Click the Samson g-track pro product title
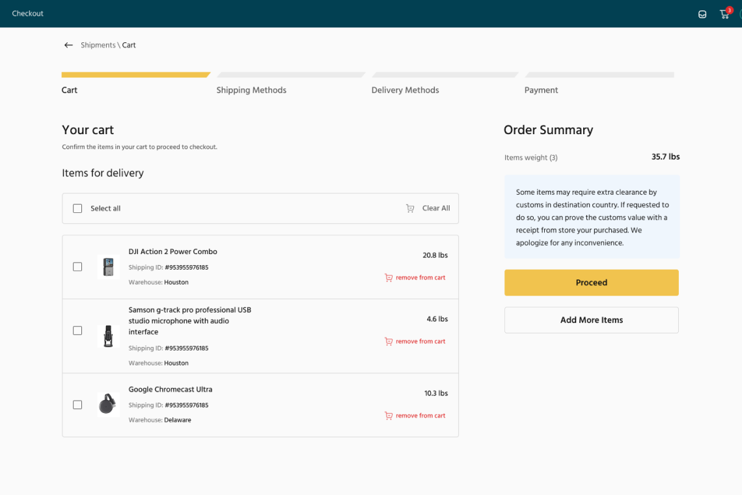 (x=190, y=320)
